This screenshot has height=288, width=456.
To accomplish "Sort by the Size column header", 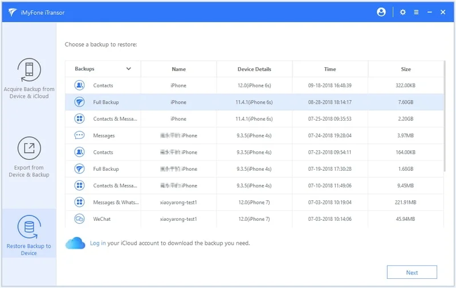I will tap(406, 69).
